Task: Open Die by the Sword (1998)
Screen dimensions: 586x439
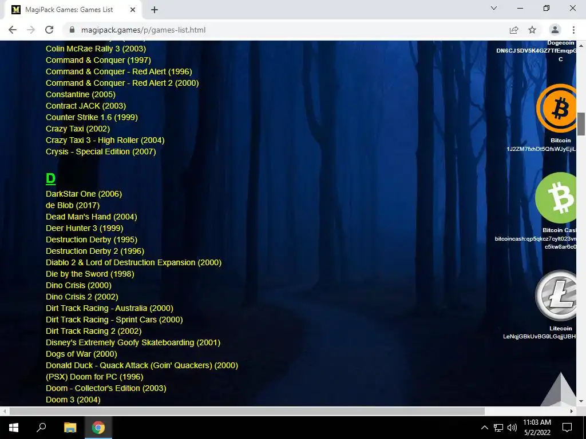Action: pyautogui.click(x=90, y=274)
